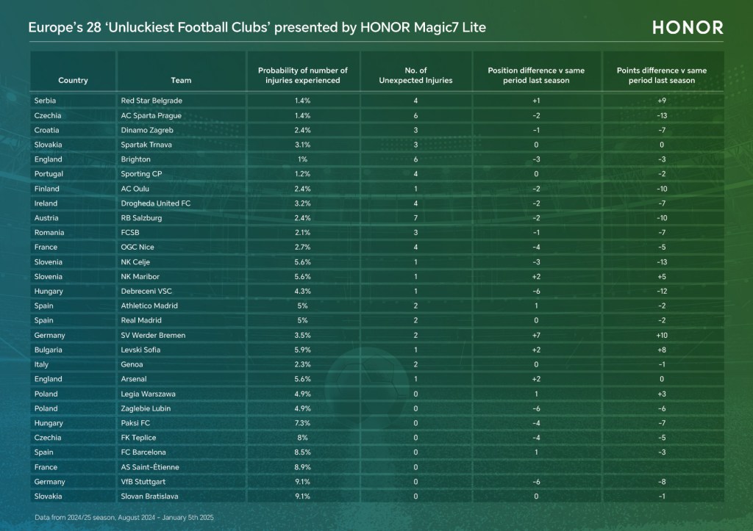Click the data source footnote text
This screenshot has height=531, width=753.
pyautogui.click(x=124, y=519)
